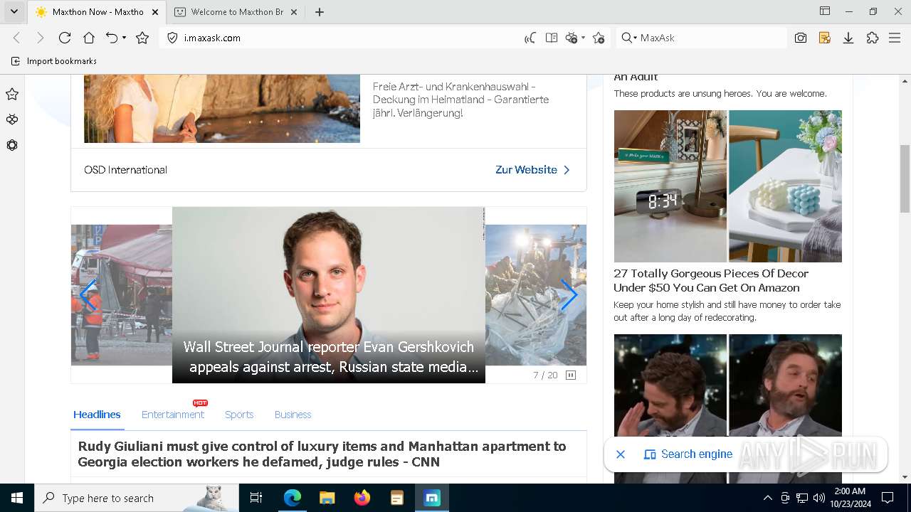Open the Rudy Giuliani CNN headline
Viewport: 911px width, 512px height.
(322, 454)
